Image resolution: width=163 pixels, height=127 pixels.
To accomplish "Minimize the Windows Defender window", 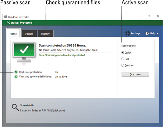I will [140, 16].
